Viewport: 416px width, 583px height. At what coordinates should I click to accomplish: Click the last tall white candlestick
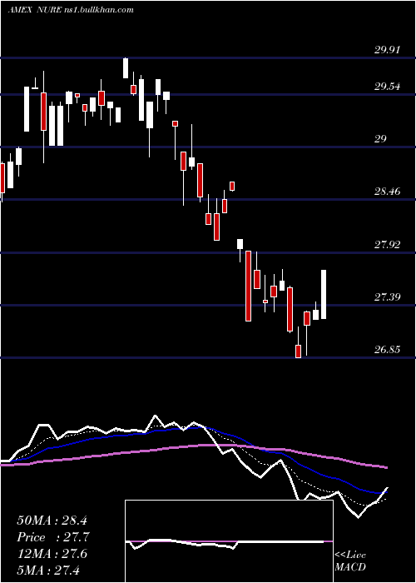pos(324,294)
